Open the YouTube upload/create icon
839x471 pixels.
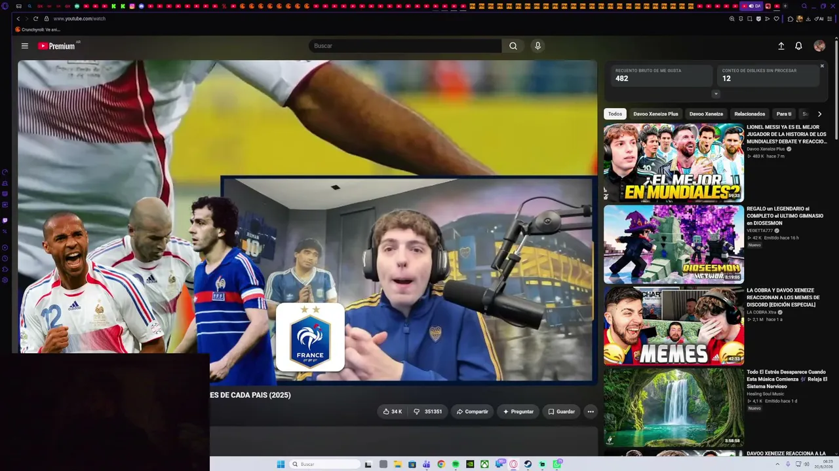click(x=781, y=46)
